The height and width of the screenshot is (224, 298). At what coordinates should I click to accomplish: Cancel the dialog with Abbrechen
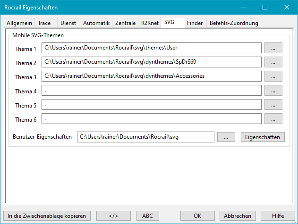point(238,216)
